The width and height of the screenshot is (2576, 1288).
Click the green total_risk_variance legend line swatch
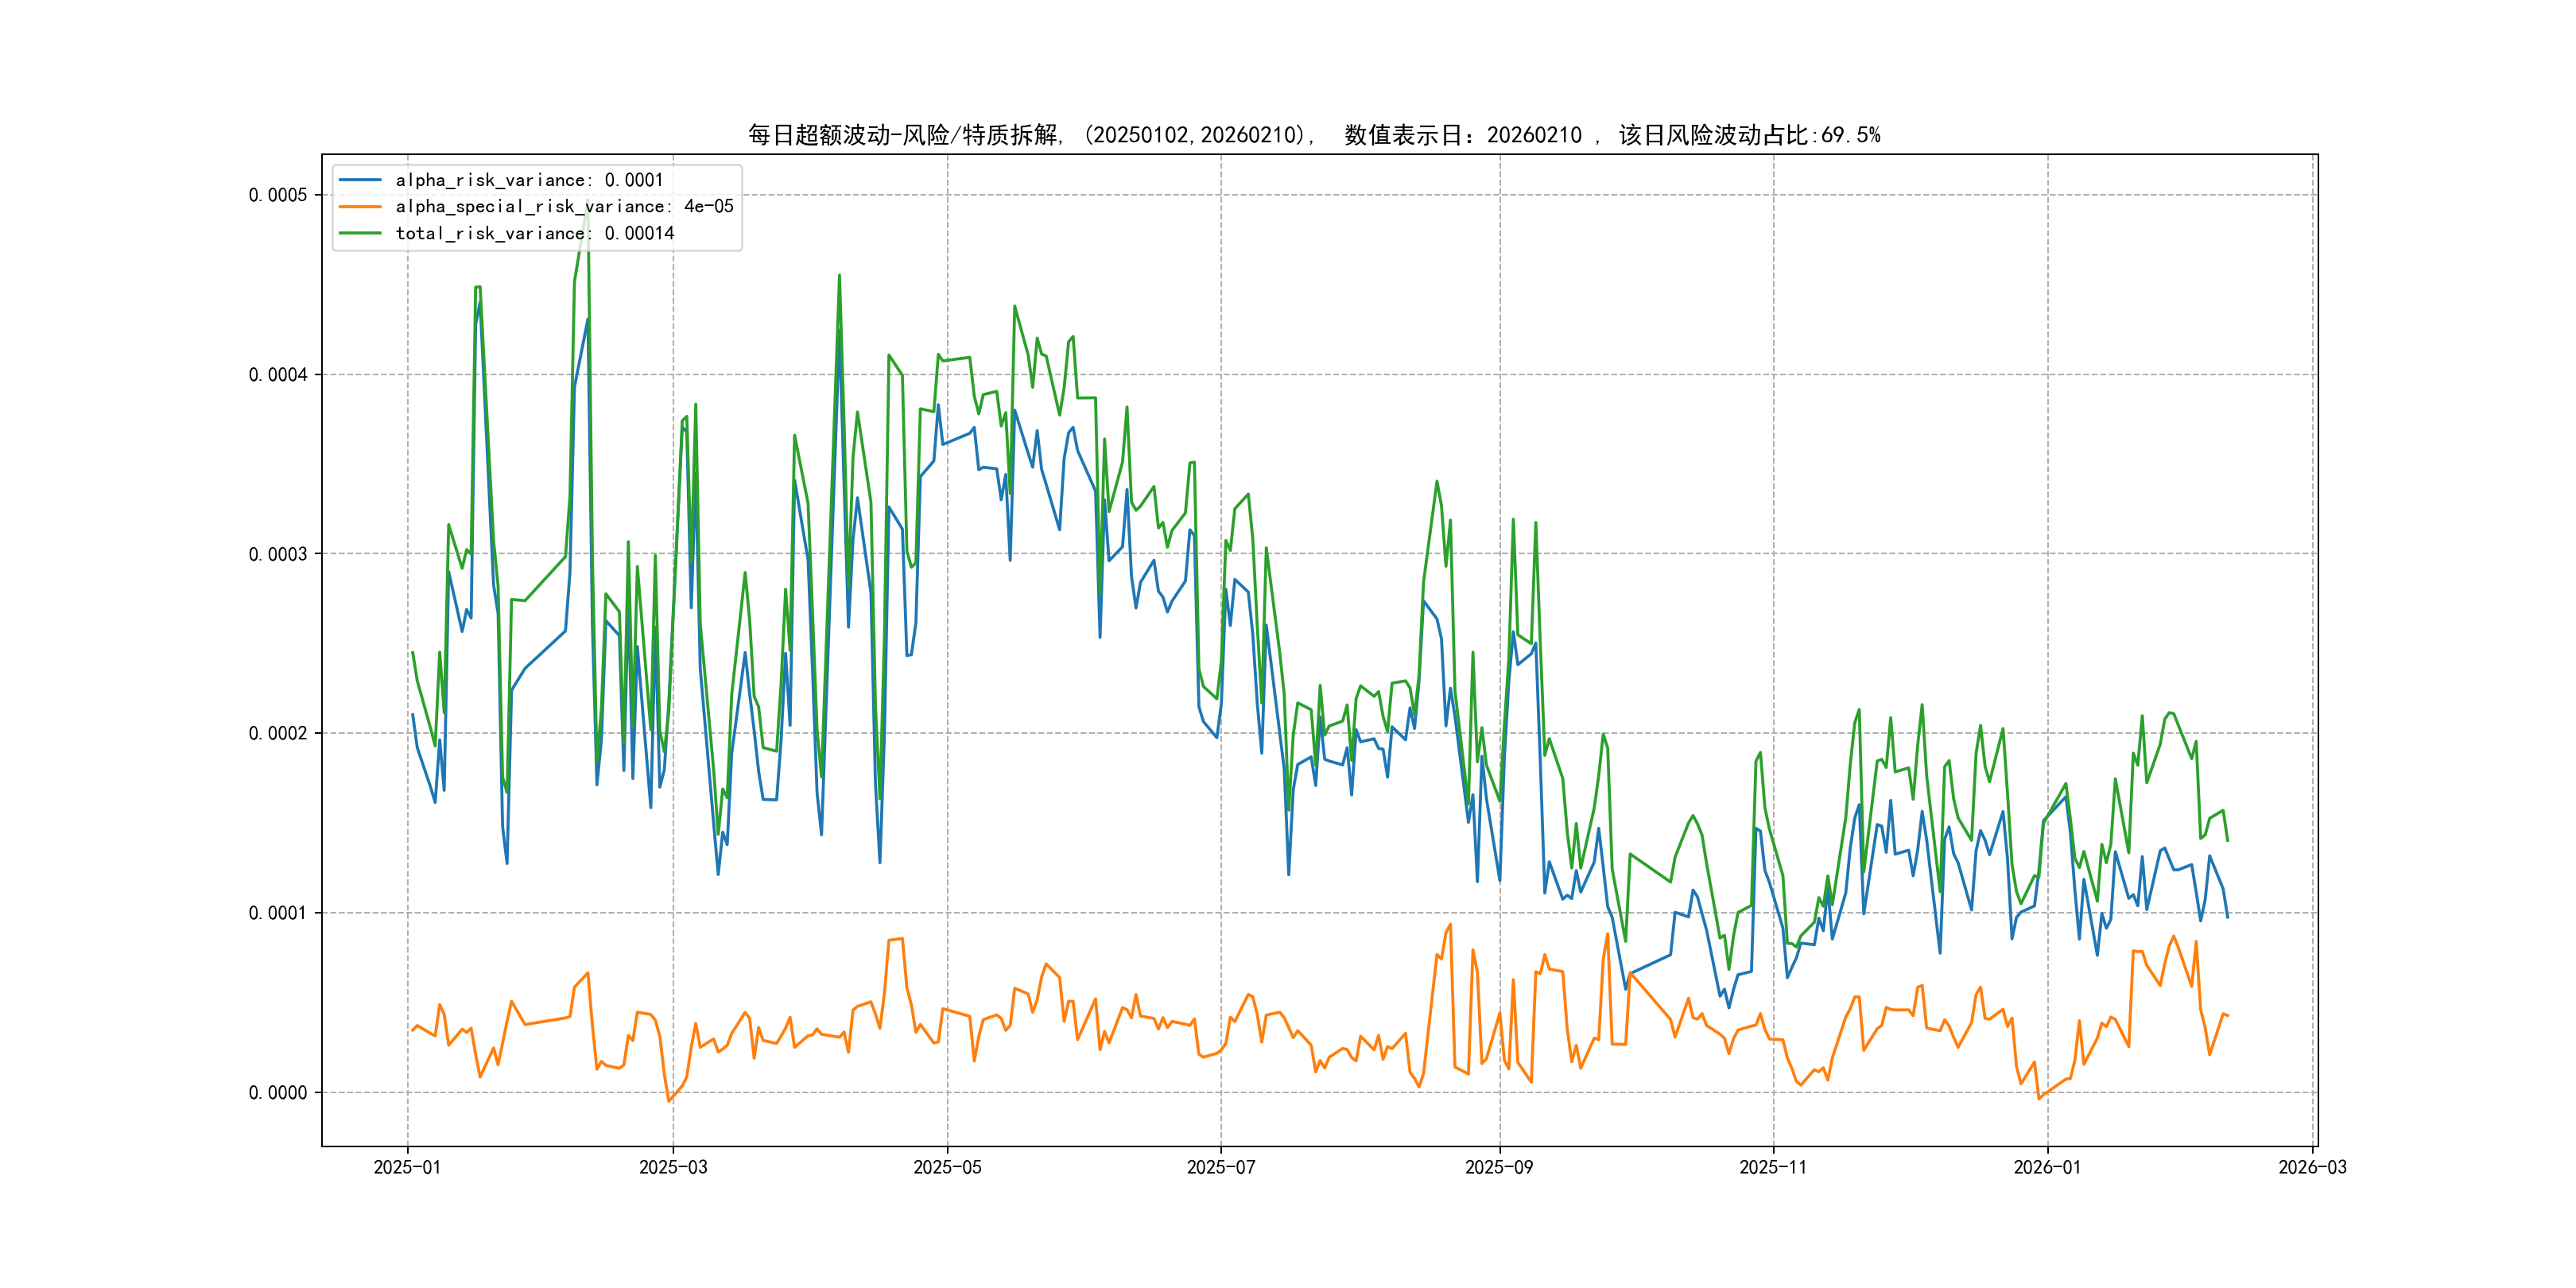click(x=360, y=233)
